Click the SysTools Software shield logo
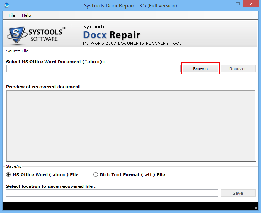 16,35
